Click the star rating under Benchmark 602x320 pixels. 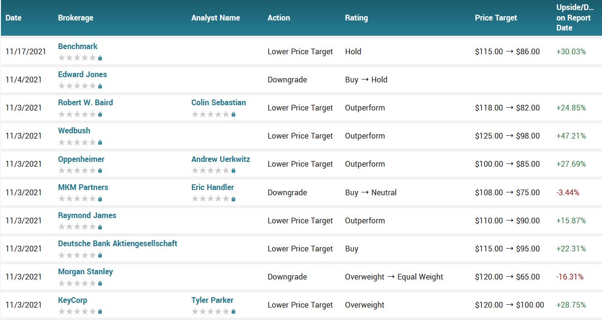pyautogui.click(x=77, y=58)
